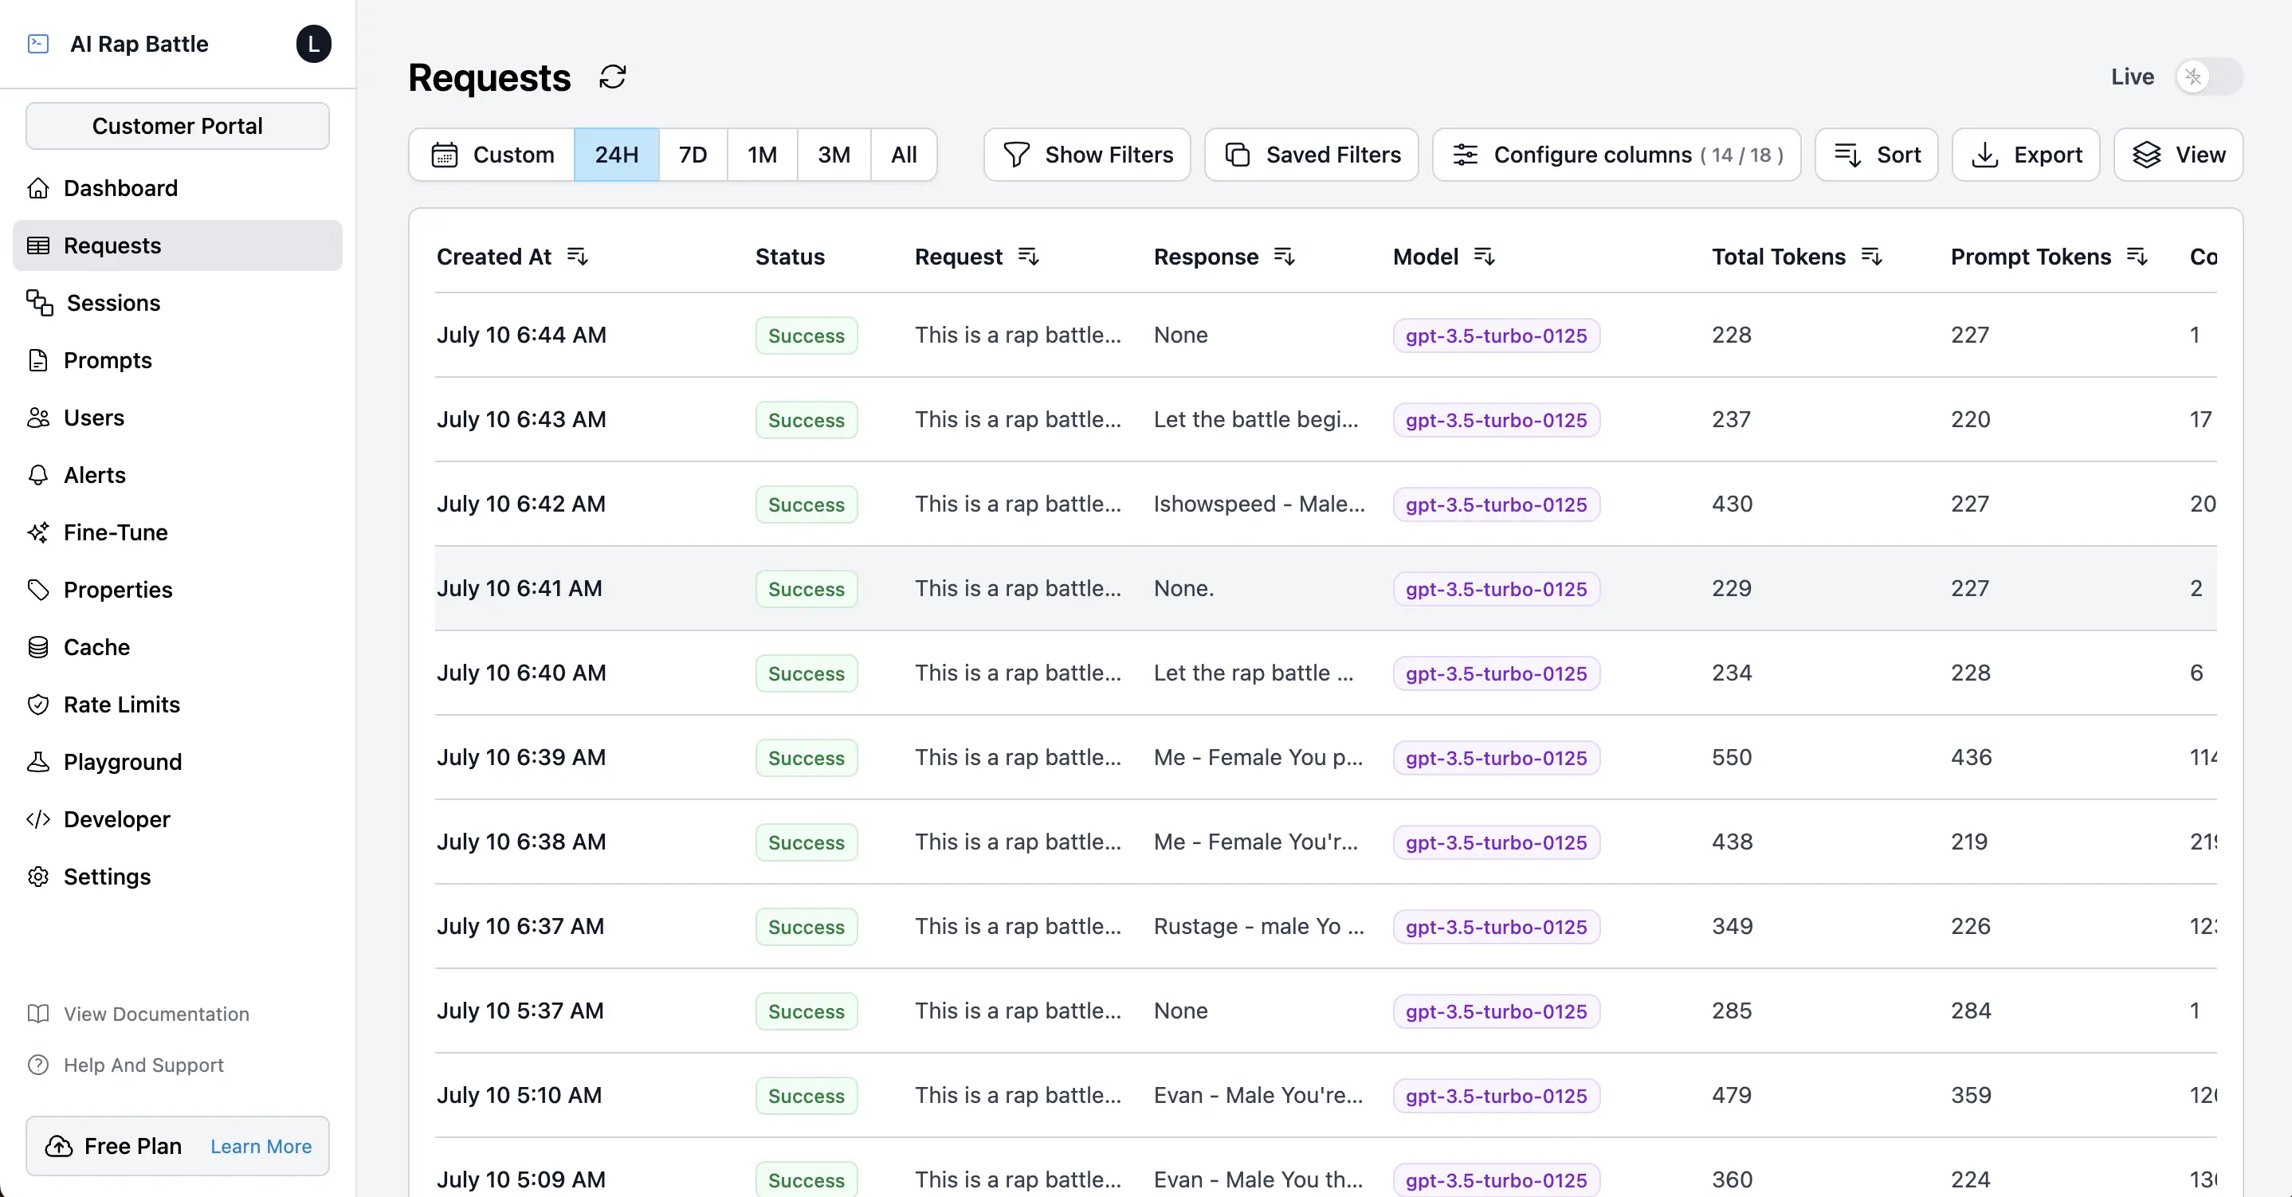Click prompt tokens value 436
2292x1197 pixels.
click(x=1971, y=757)
